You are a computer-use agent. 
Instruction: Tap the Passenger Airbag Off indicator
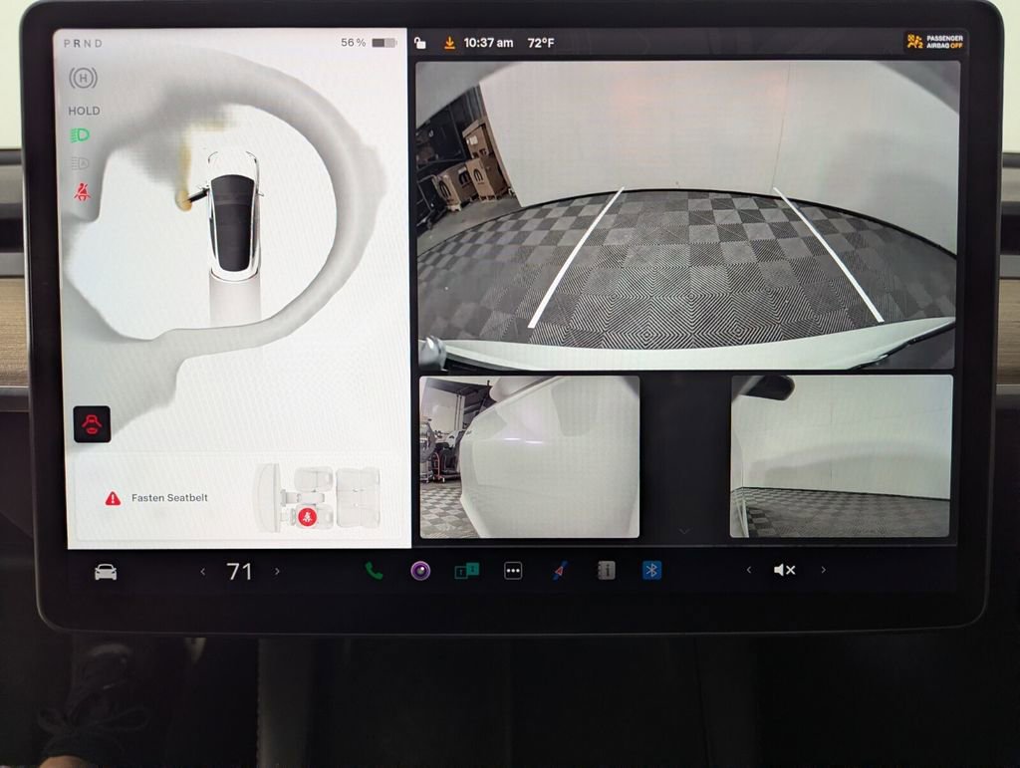tap(934, 42)
